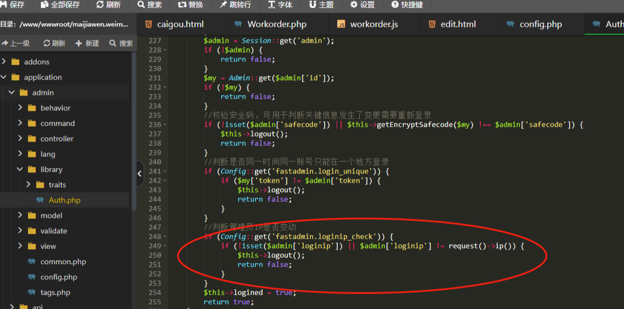
Task: Open validate folder in tree
Action: coord(54,231)
